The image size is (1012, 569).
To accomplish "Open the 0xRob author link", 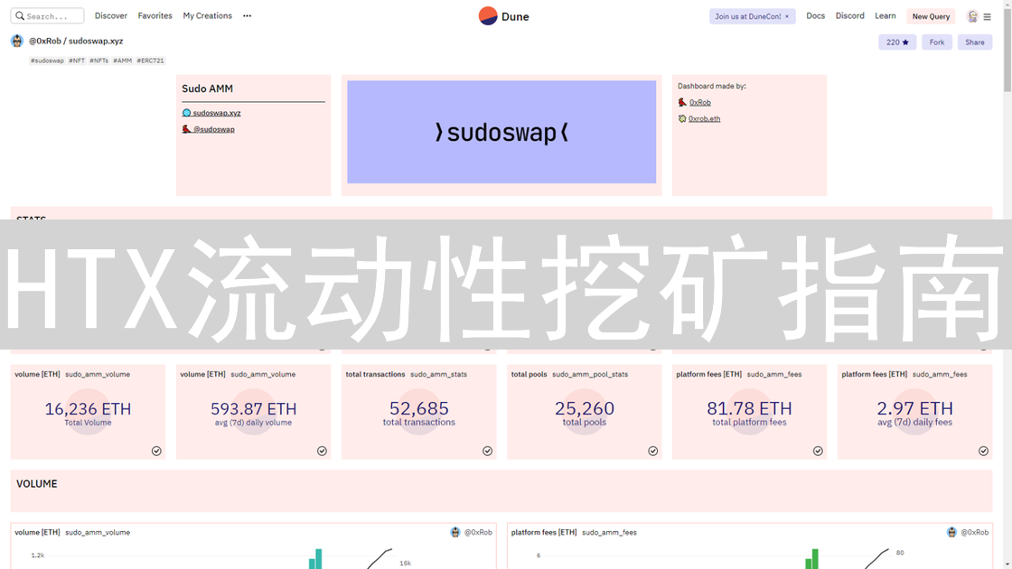I will click(x=699, y=103).
